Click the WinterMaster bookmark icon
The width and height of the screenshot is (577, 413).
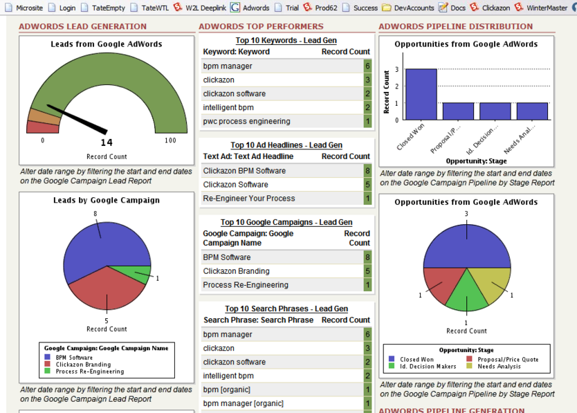point(519,7)
